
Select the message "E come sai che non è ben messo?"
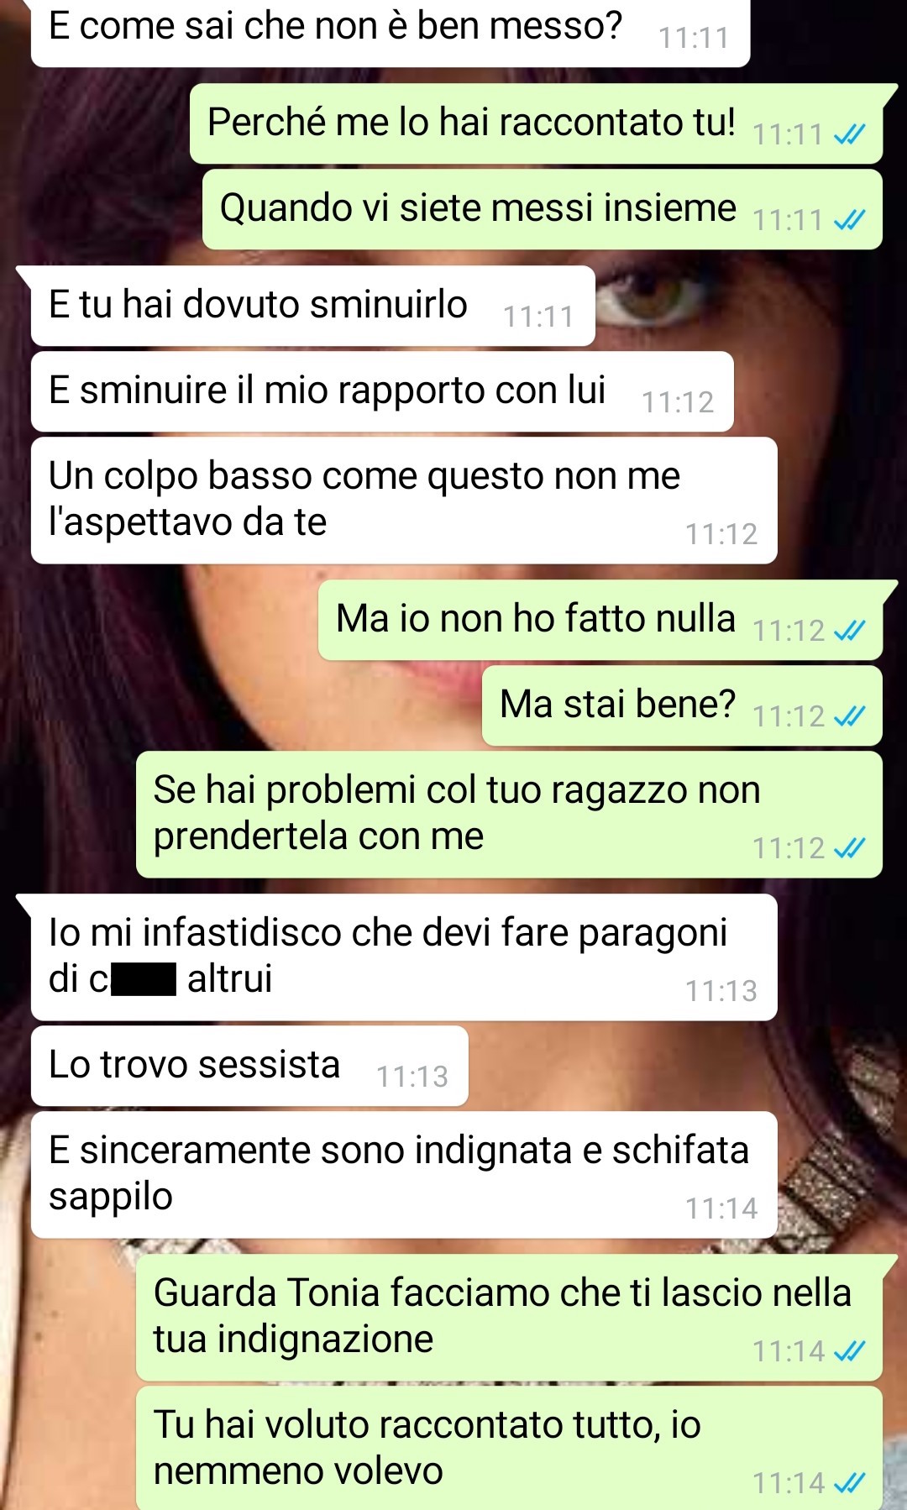[x=391, y=30]
